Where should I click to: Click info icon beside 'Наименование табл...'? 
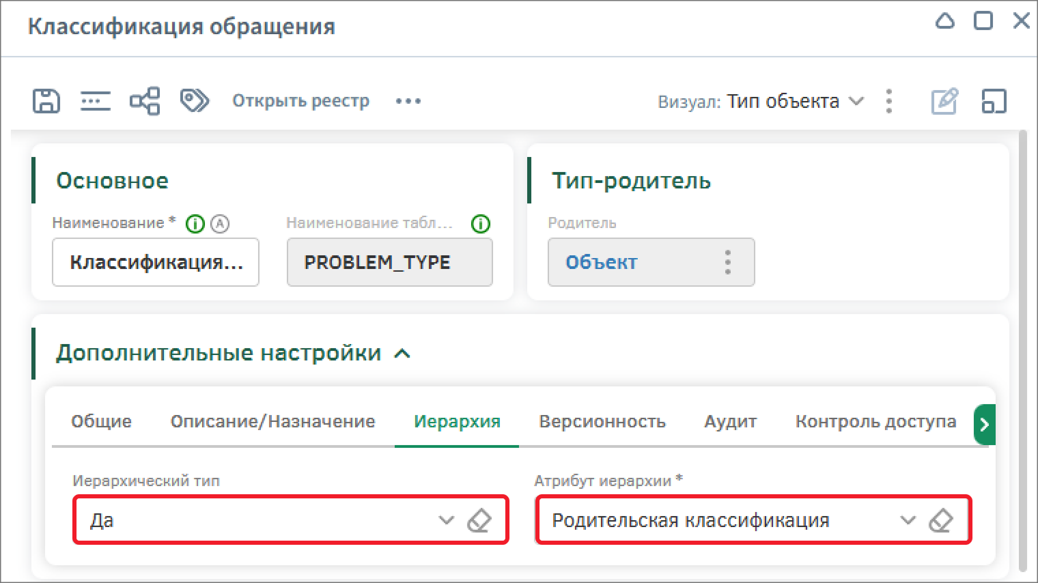click(x=481, y=224)
